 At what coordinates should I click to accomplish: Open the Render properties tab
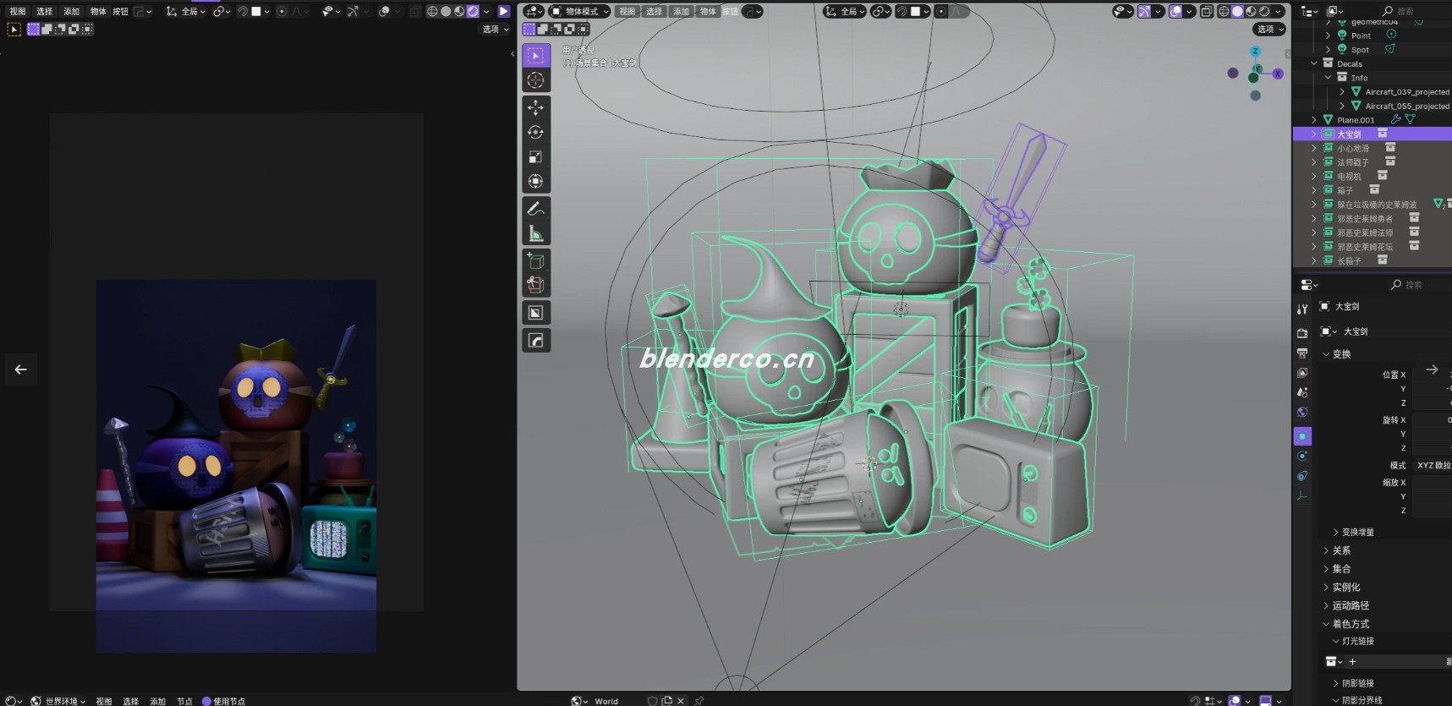tap(1302, 332)
